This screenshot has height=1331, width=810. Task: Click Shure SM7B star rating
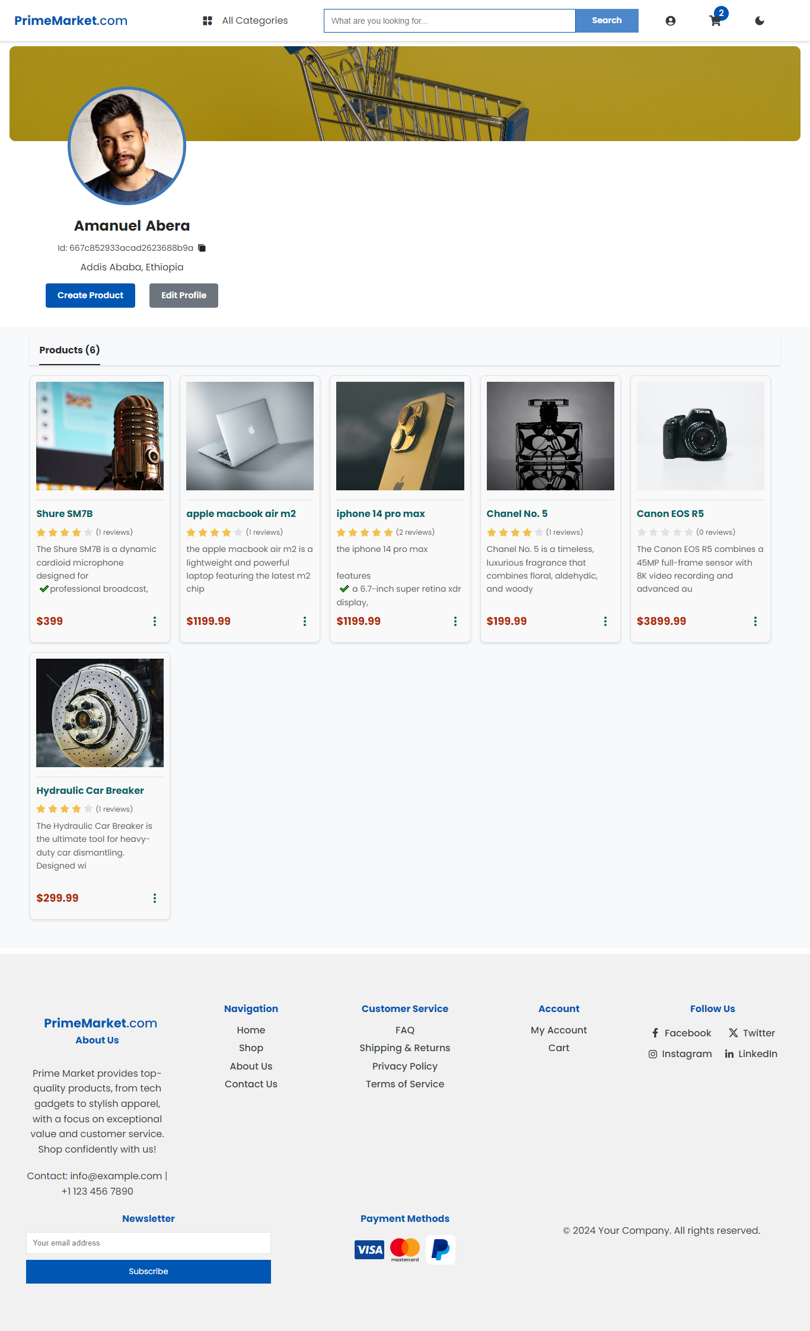(x=65, y=532)
